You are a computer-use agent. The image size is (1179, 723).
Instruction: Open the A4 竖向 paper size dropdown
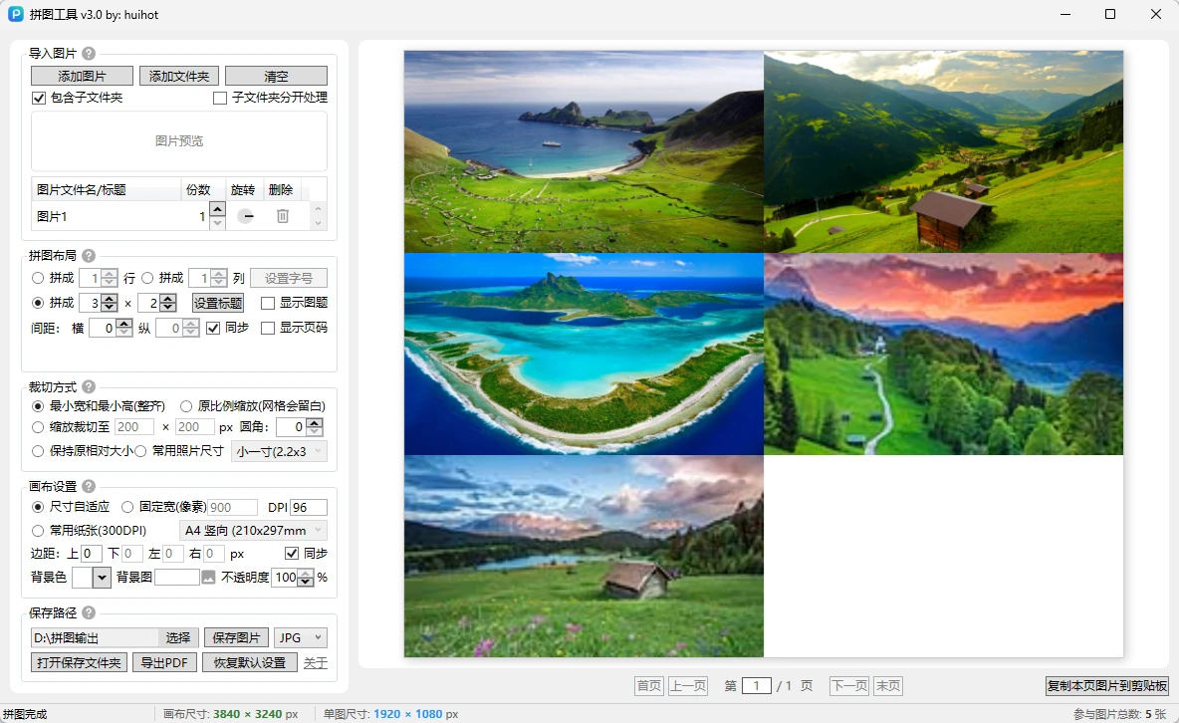253,531
